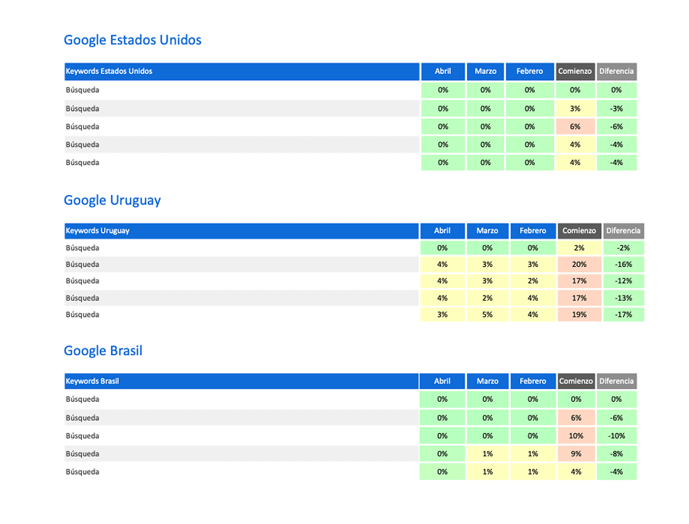
Task: Click the Keywords Brasil header cell
Action: point(242,381)
